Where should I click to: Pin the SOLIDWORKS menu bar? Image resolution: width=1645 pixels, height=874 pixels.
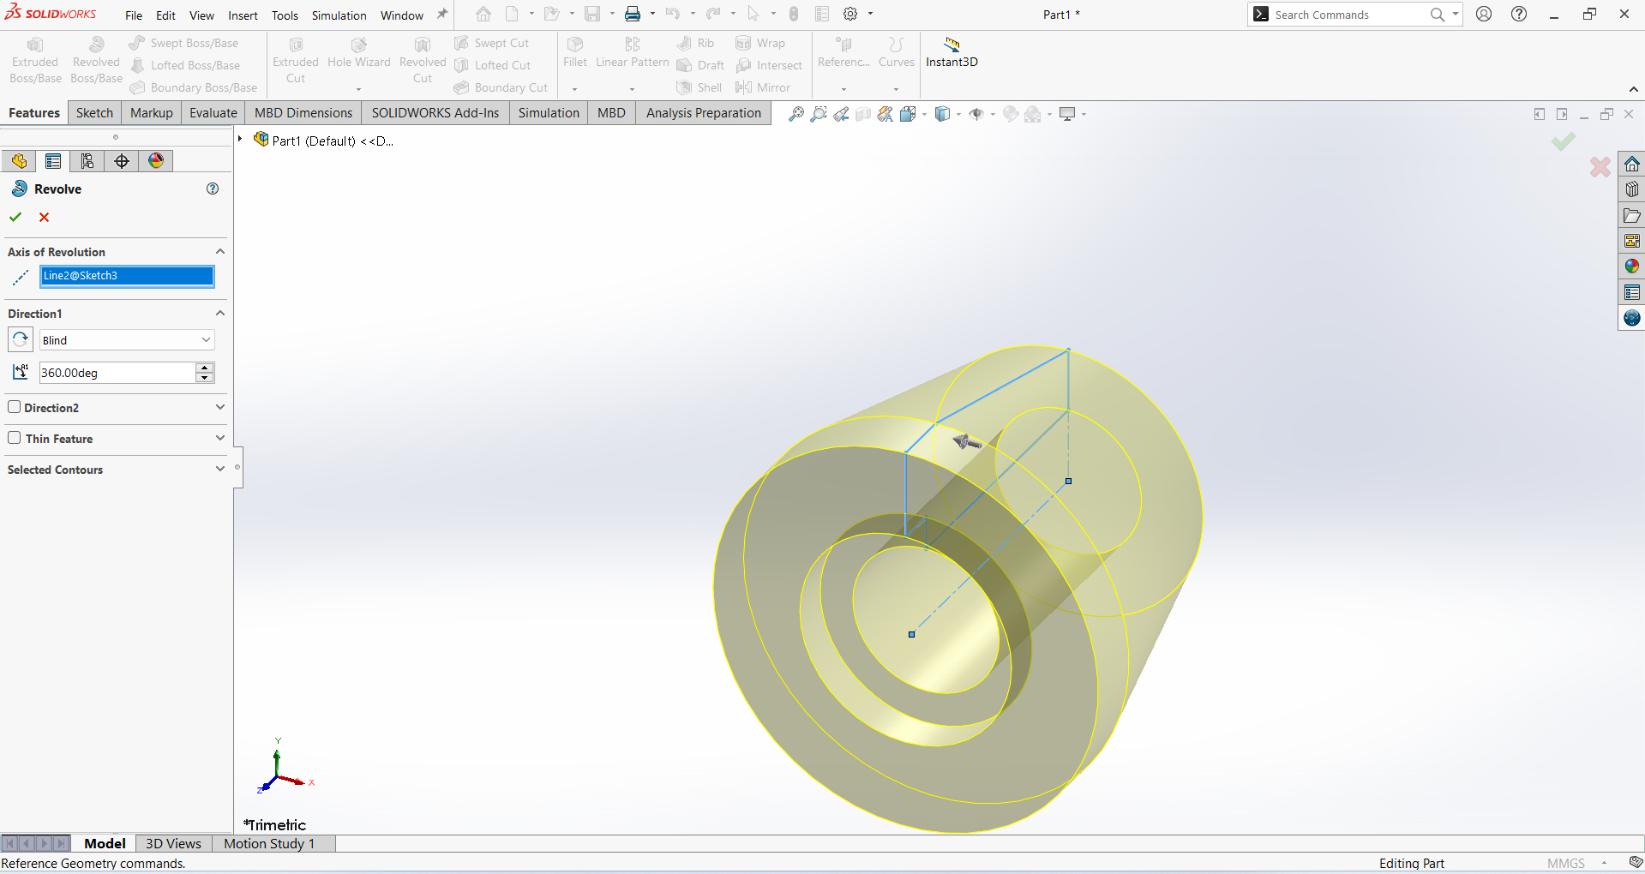pos(442,15)
